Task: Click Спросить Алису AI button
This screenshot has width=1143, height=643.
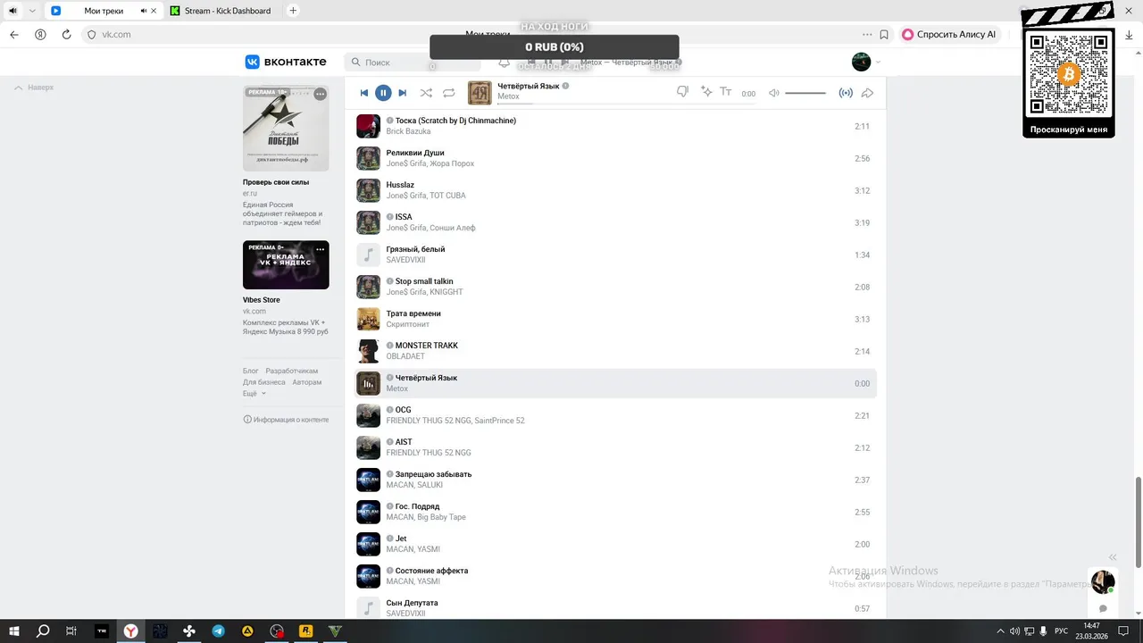Action: coord(949,35)
